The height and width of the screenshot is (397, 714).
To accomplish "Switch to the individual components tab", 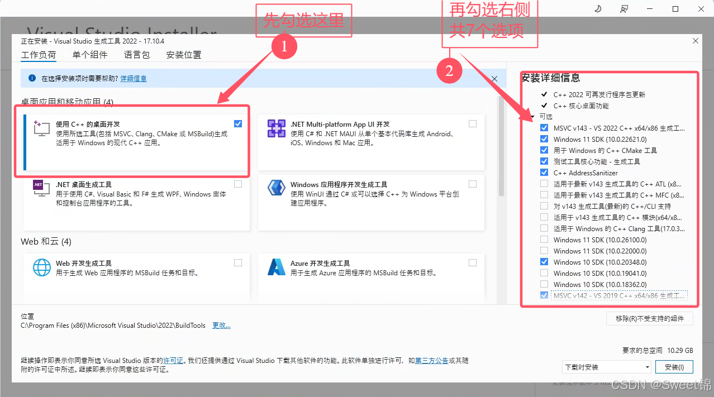I will [x=89, y=55].
